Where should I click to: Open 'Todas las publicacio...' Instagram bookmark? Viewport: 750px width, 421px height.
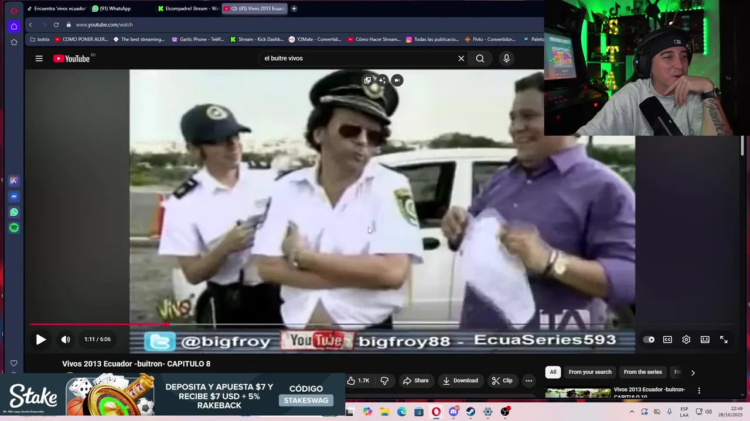click(432, 39)
